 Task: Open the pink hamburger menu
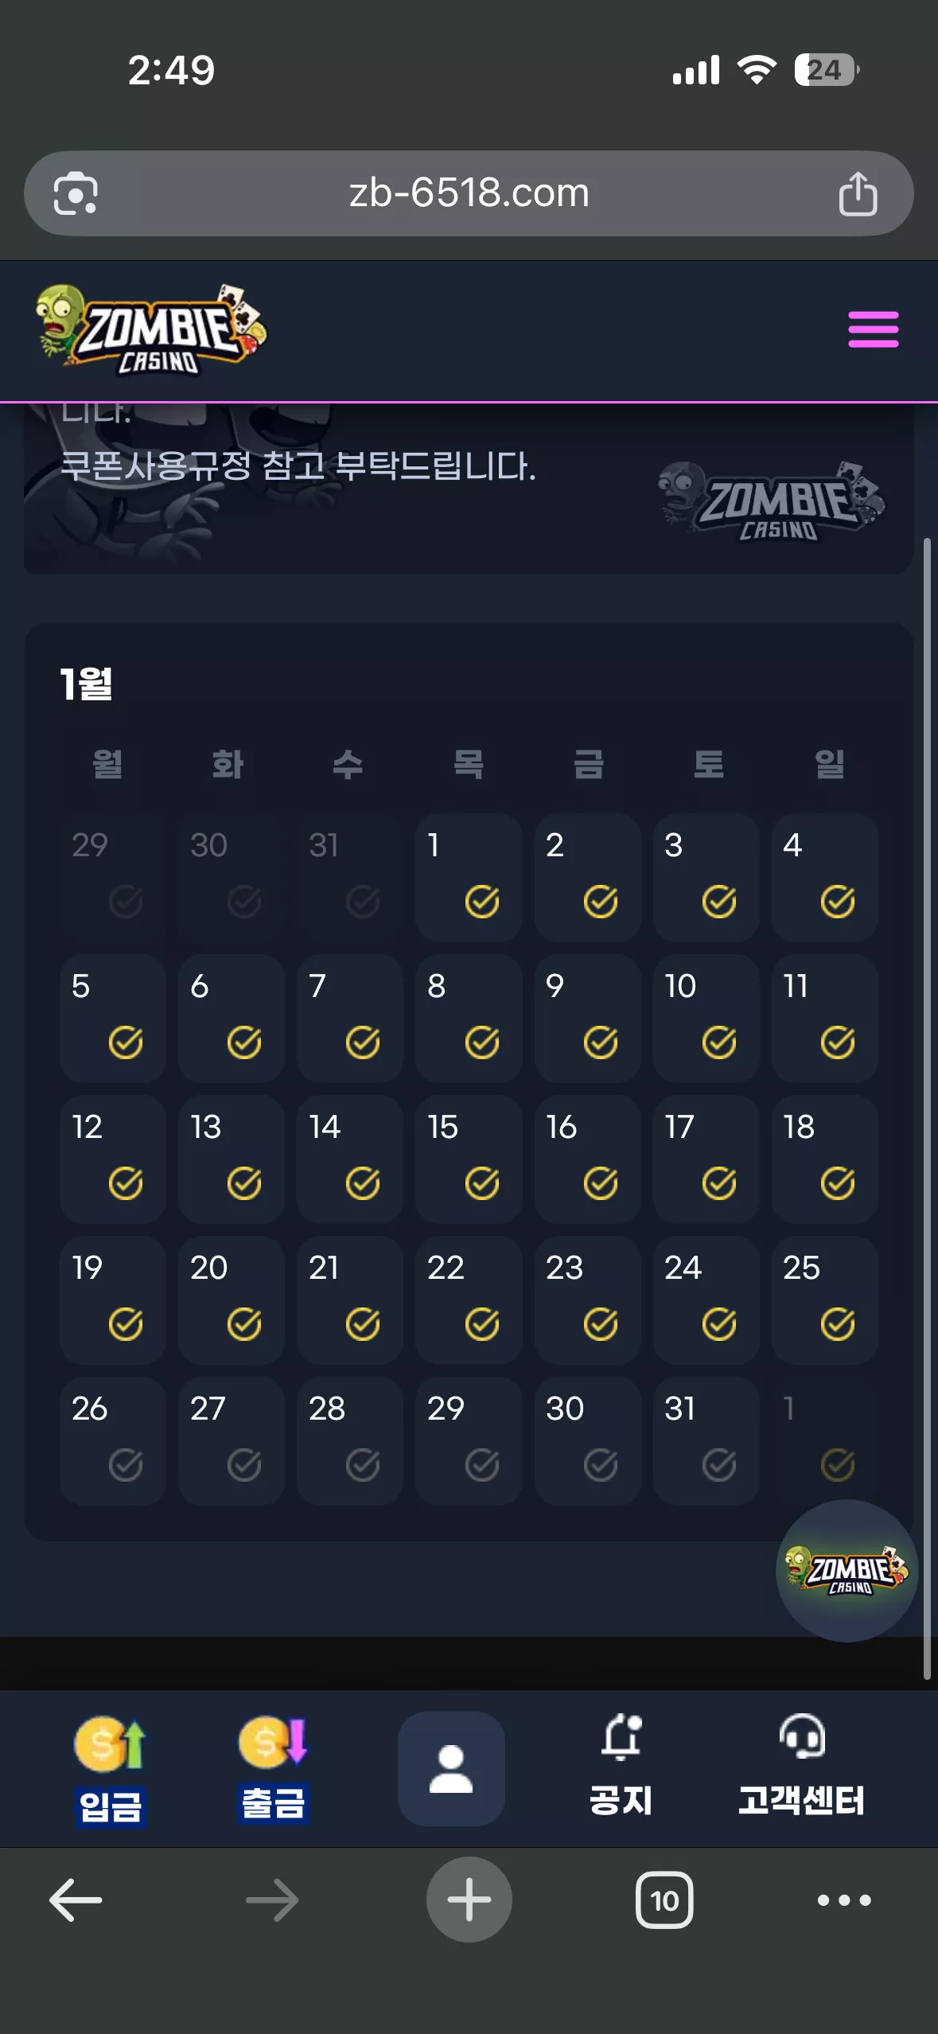tap(873, 329)
